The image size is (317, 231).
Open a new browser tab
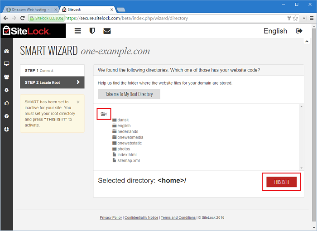(121, 10)
